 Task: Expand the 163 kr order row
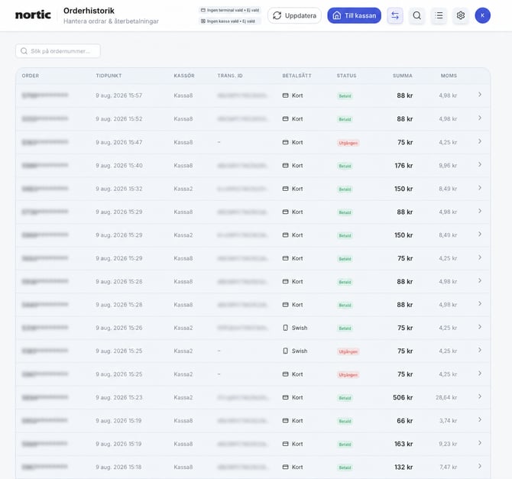tap(479, 443)
